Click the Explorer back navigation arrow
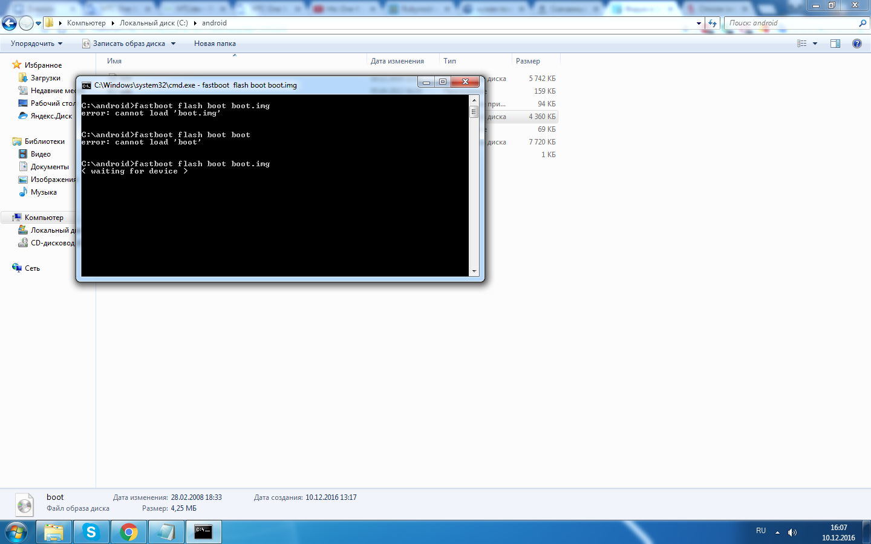Screen dimensions: 871x544 click(x=10, y=24)
